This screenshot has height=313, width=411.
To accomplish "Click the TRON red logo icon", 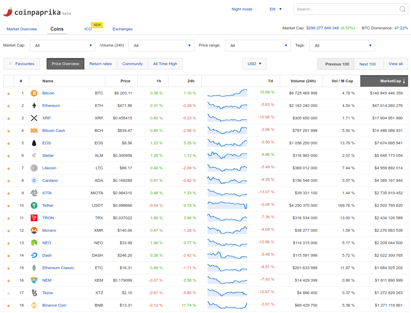I will (34, 218).
